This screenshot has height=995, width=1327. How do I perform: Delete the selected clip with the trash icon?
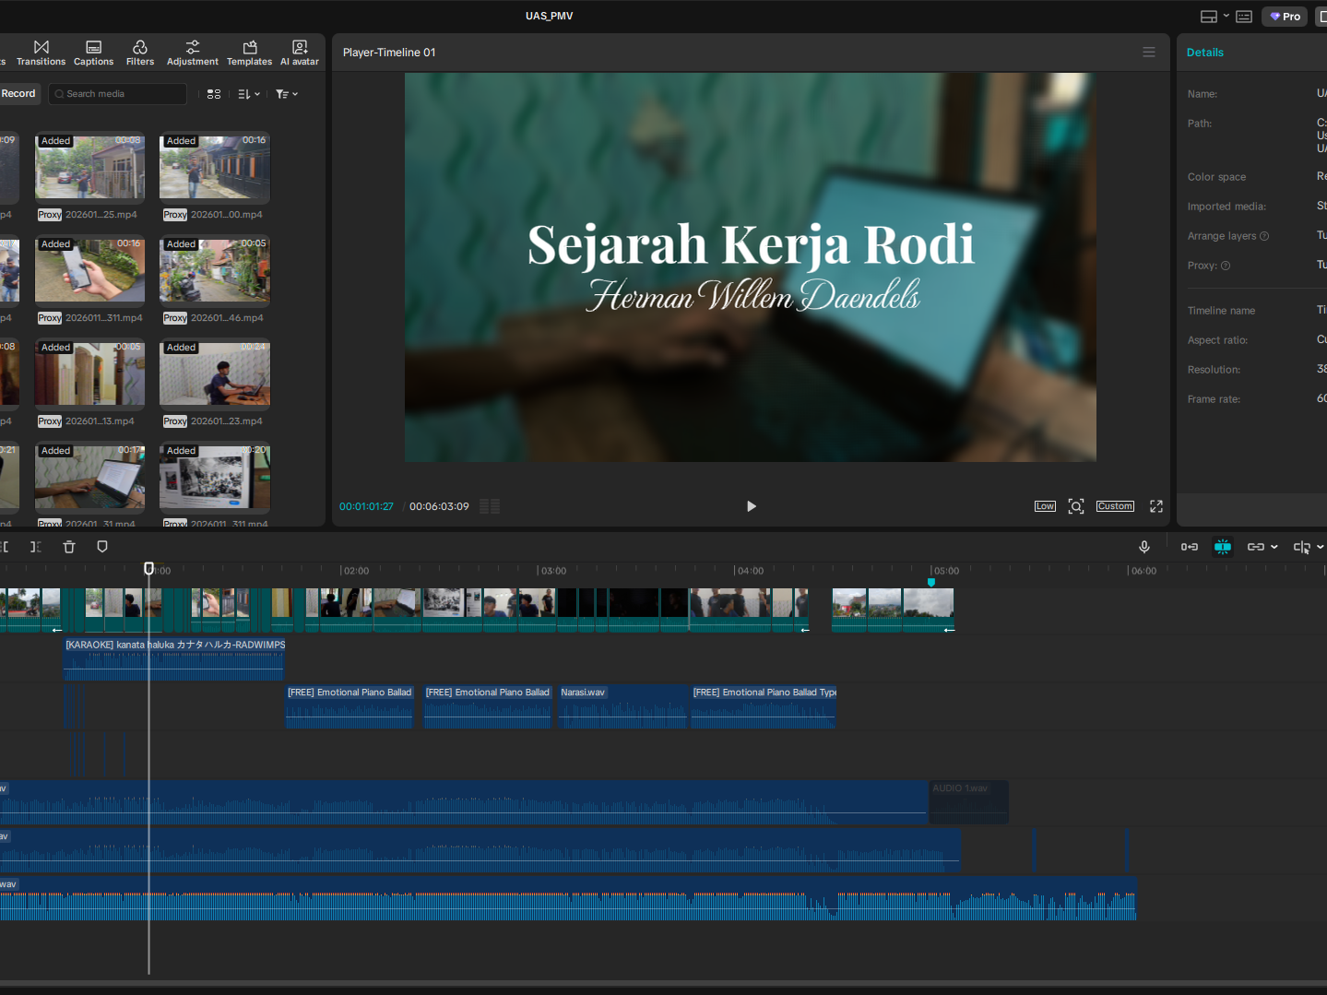tap(69, 547)
